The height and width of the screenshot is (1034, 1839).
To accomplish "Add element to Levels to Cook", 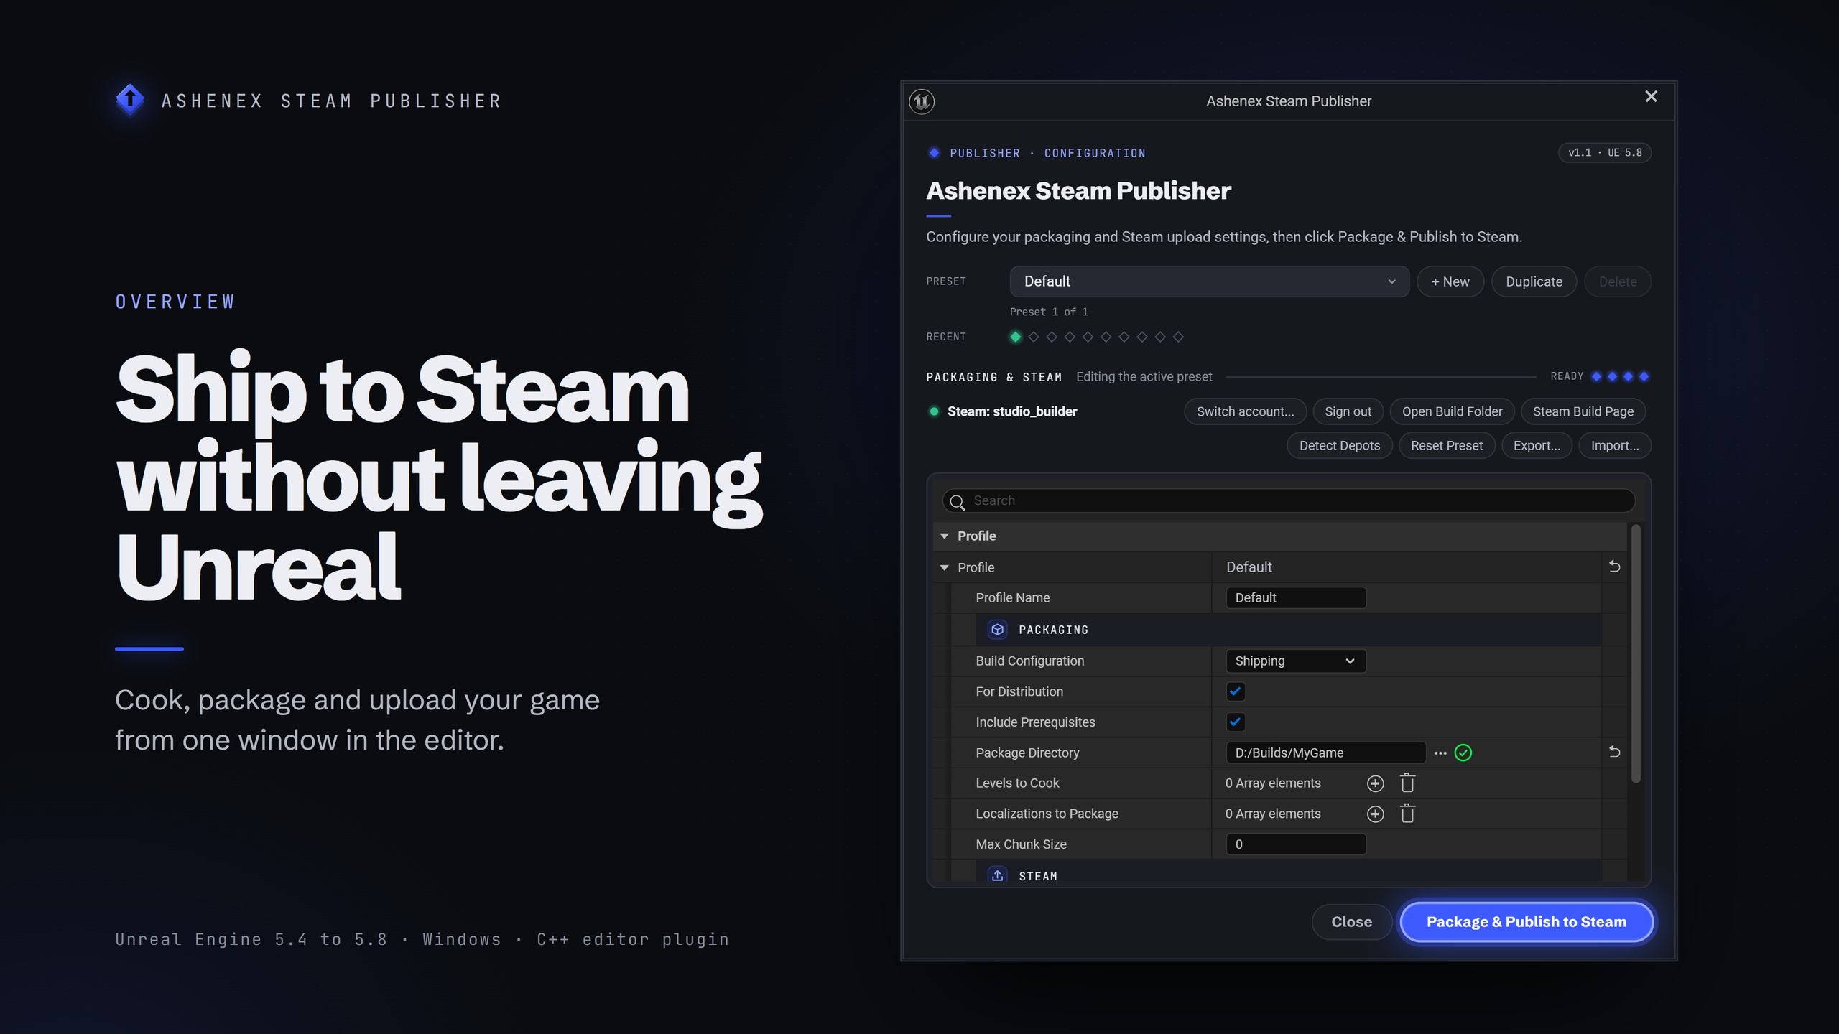I will [x=1375, y=783].
